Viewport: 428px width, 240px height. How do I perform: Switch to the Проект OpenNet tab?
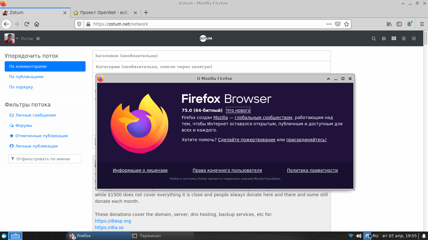pos(104,13)
